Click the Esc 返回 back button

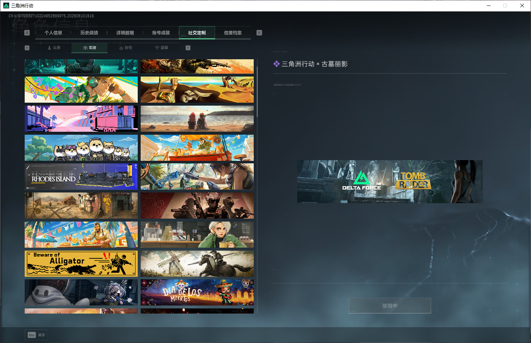(x=36, y=335)
